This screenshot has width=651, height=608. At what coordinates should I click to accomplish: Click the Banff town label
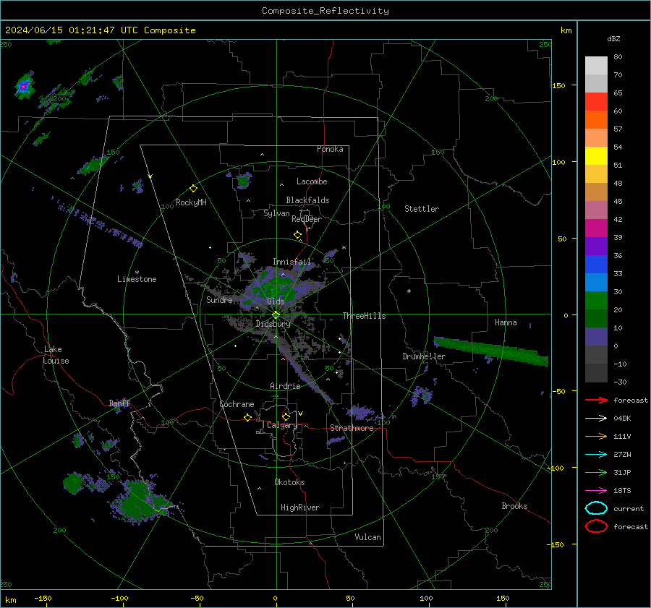coord(119,403)
